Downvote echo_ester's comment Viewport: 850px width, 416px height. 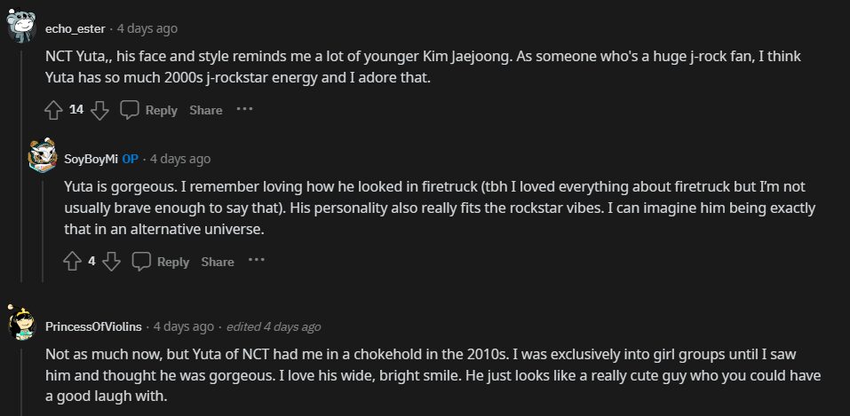point(99,110)
